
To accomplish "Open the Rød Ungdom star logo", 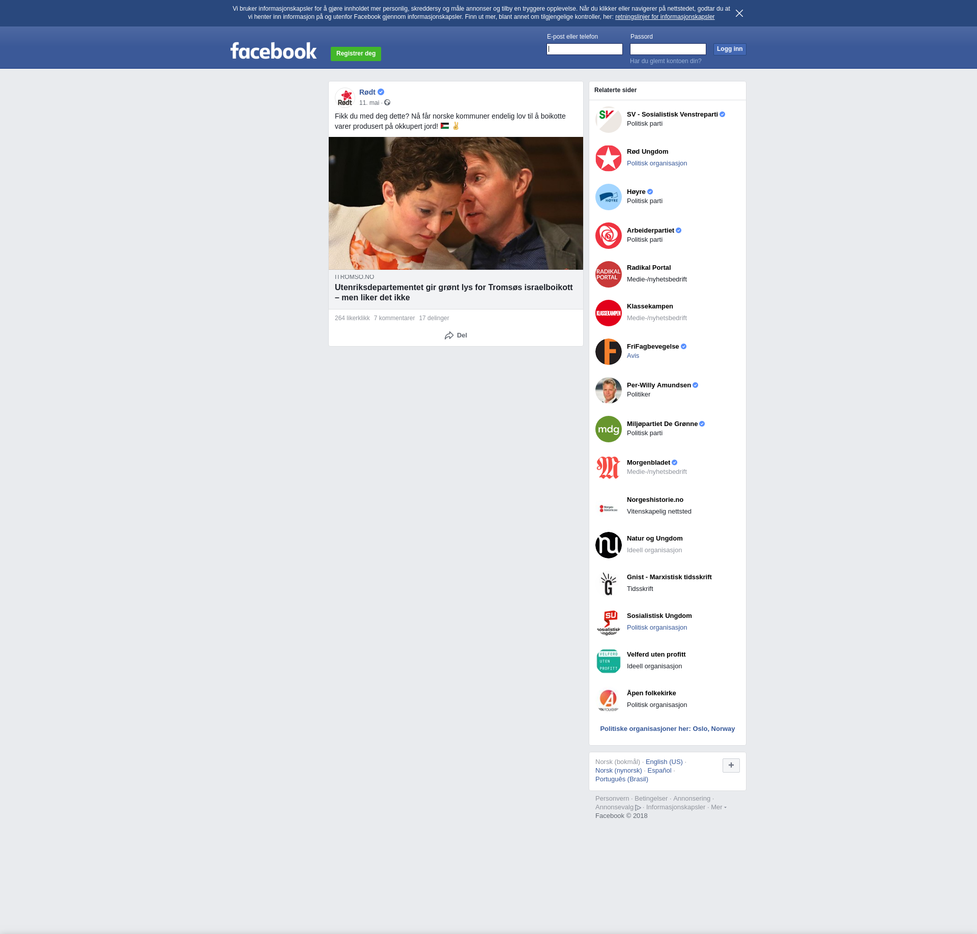I will 609,158.
